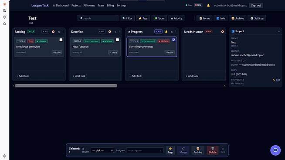Archive selected task from bulk bar
The height and width of the screenshot is (160, 285).
pyautogui.click(x=198, y=150)
